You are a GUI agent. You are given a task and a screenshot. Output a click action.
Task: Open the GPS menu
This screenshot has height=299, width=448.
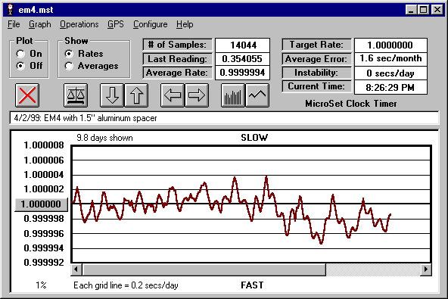point(116,24)
